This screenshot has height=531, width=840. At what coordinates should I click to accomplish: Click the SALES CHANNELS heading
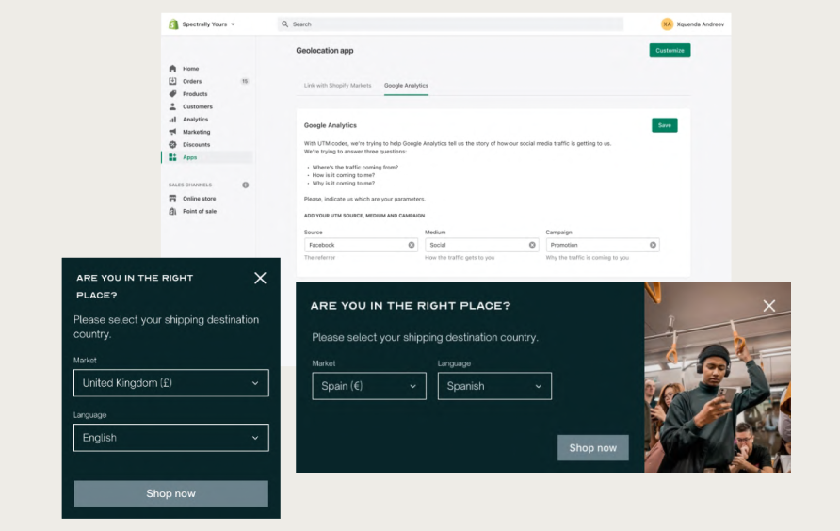point(190,185)
